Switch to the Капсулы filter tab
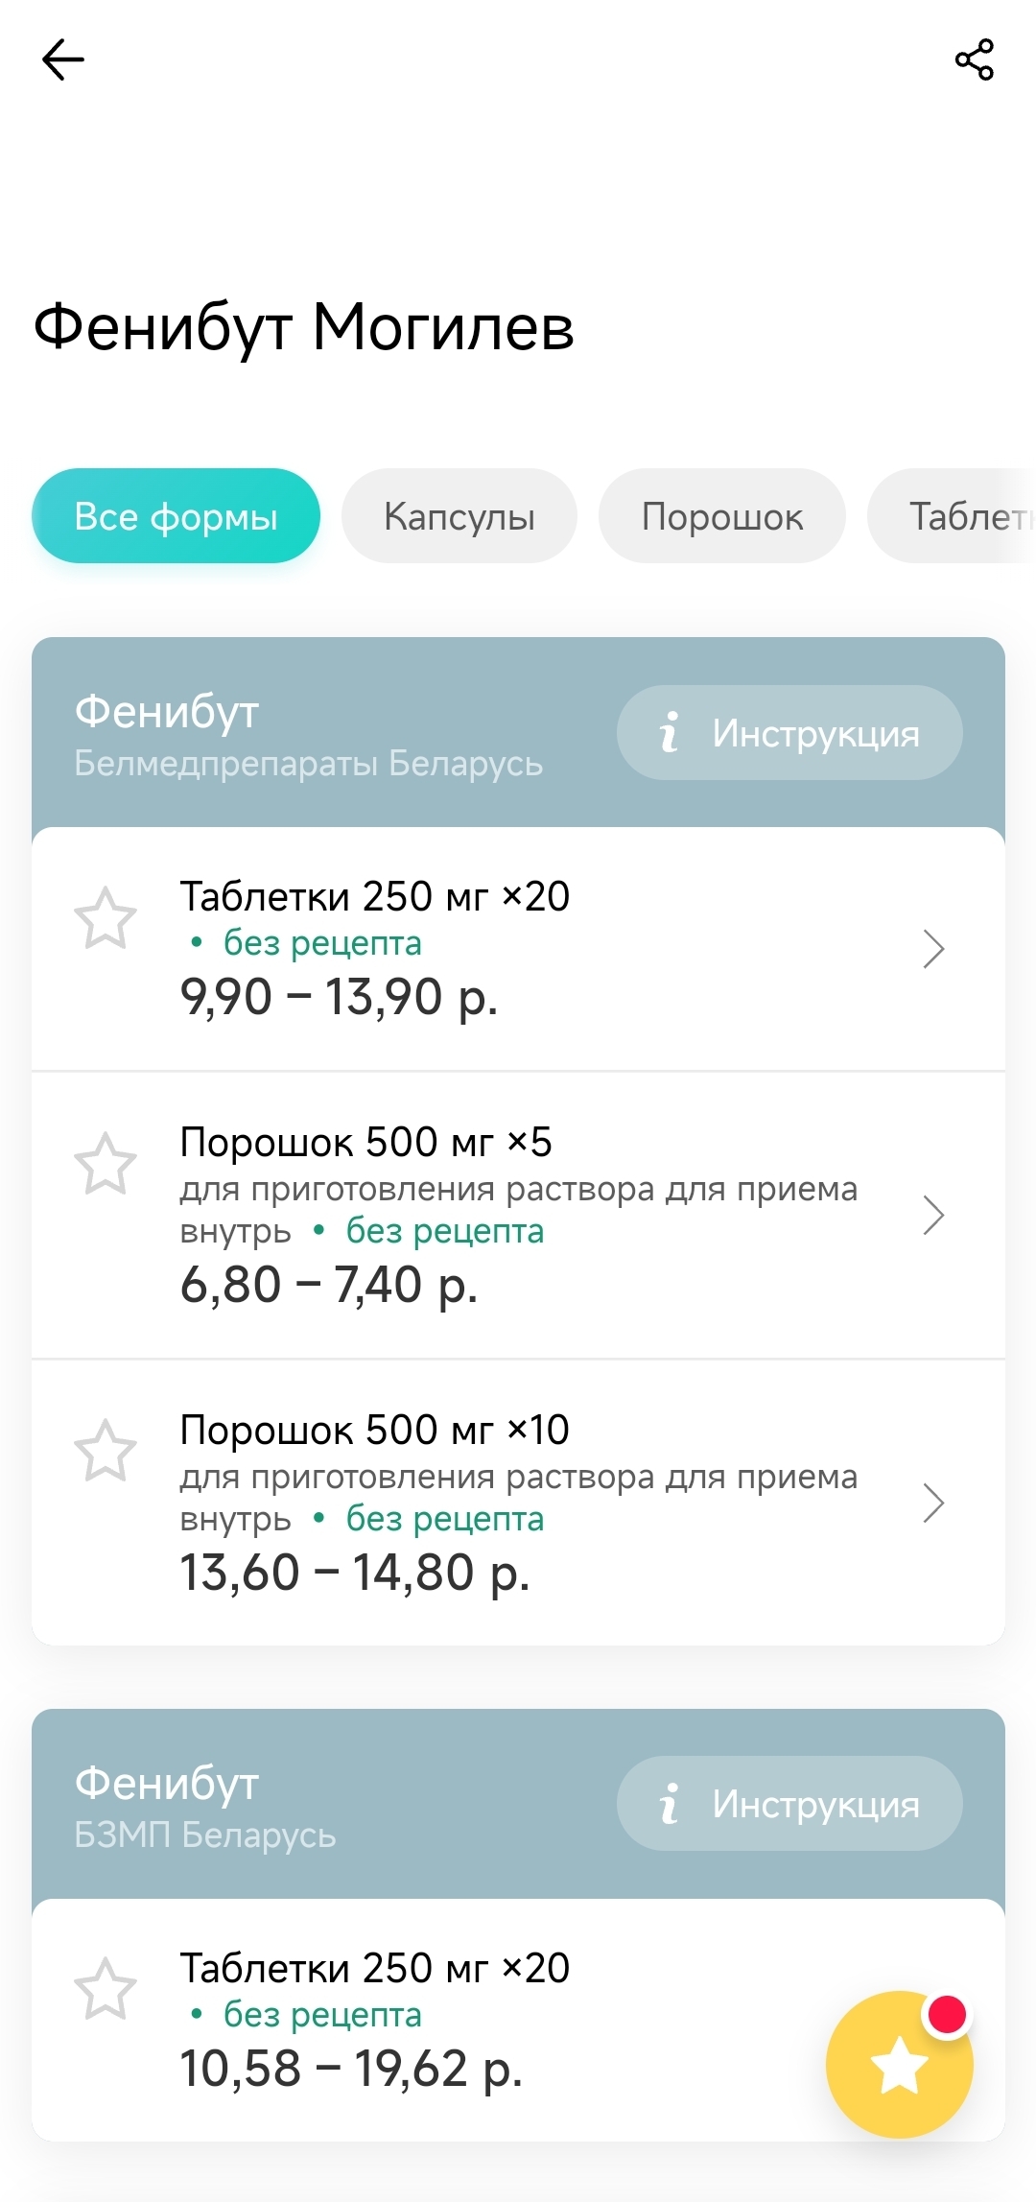Image resolution: width=1036 pixels, height=2202 pixels. pos(459,516)
